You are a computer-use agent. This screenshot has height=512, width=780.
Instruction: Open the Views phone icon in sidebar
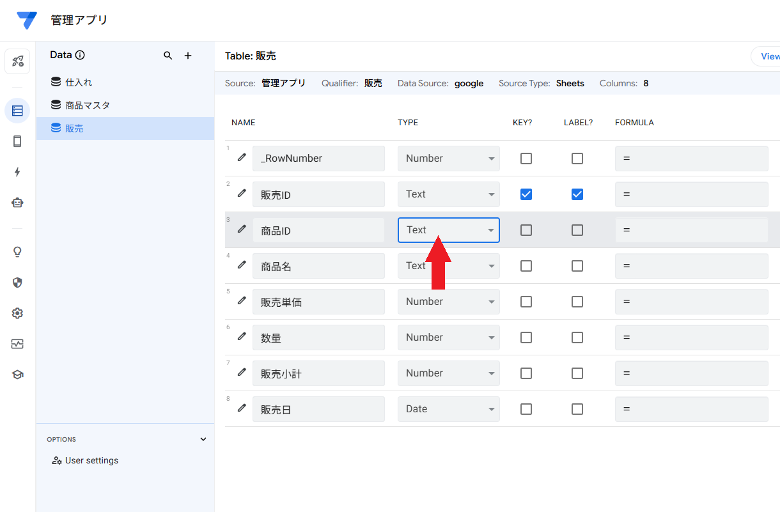tap(17, 141)
